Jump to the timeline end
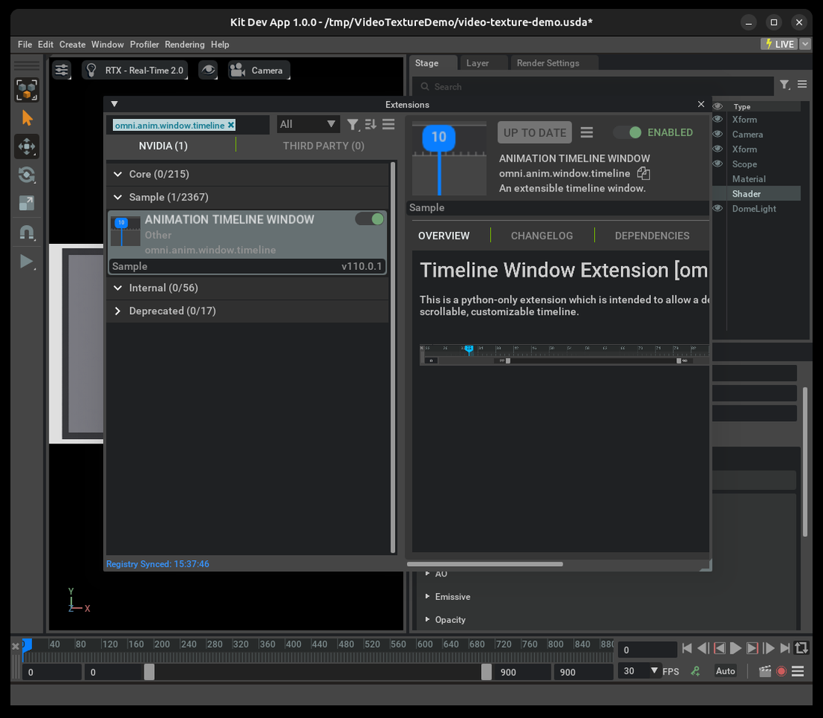823x718 pixels. (785, 648)
